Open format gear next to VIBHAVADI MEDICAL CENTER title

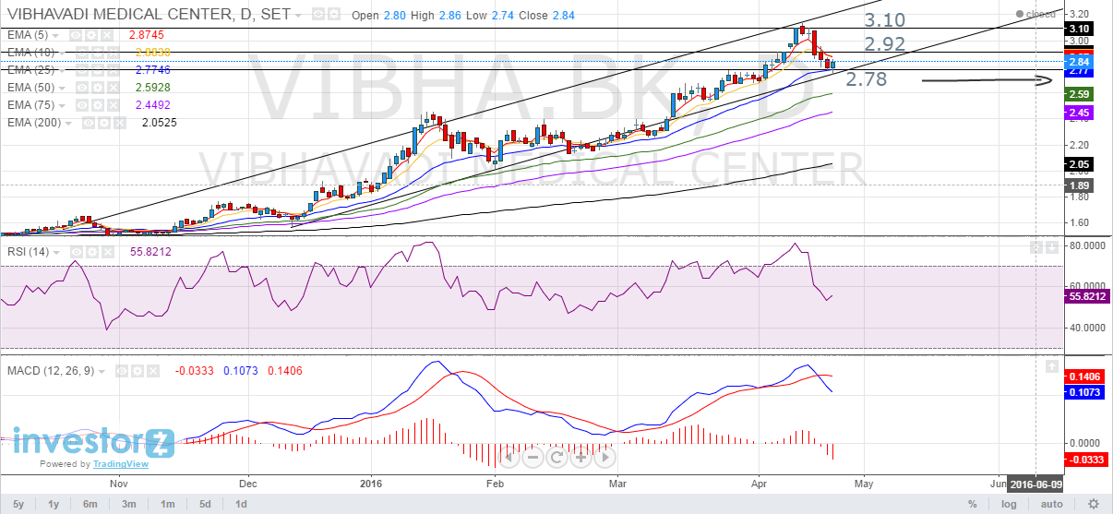click(334, 14)
